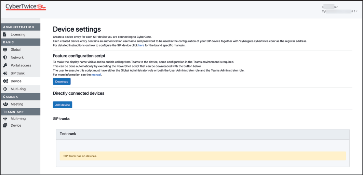The height and width of the screenshot is (175, 363).
Task: Click the Multi-ring arrows icon under Basic
Action: [x=5, y=89]
